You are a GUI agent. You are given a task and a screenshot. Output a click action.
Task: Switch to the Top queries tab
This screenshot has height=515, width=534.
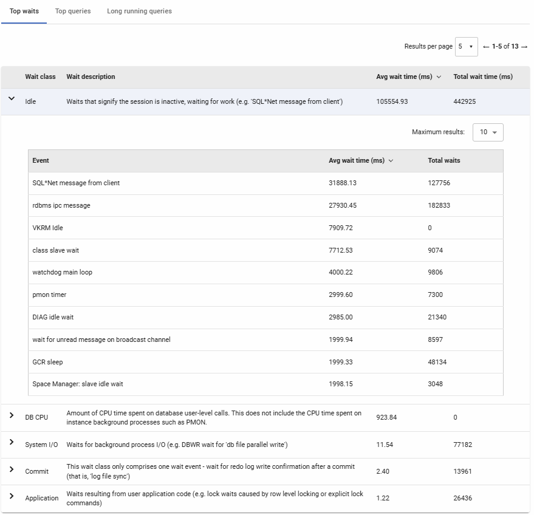coord(73,11)
